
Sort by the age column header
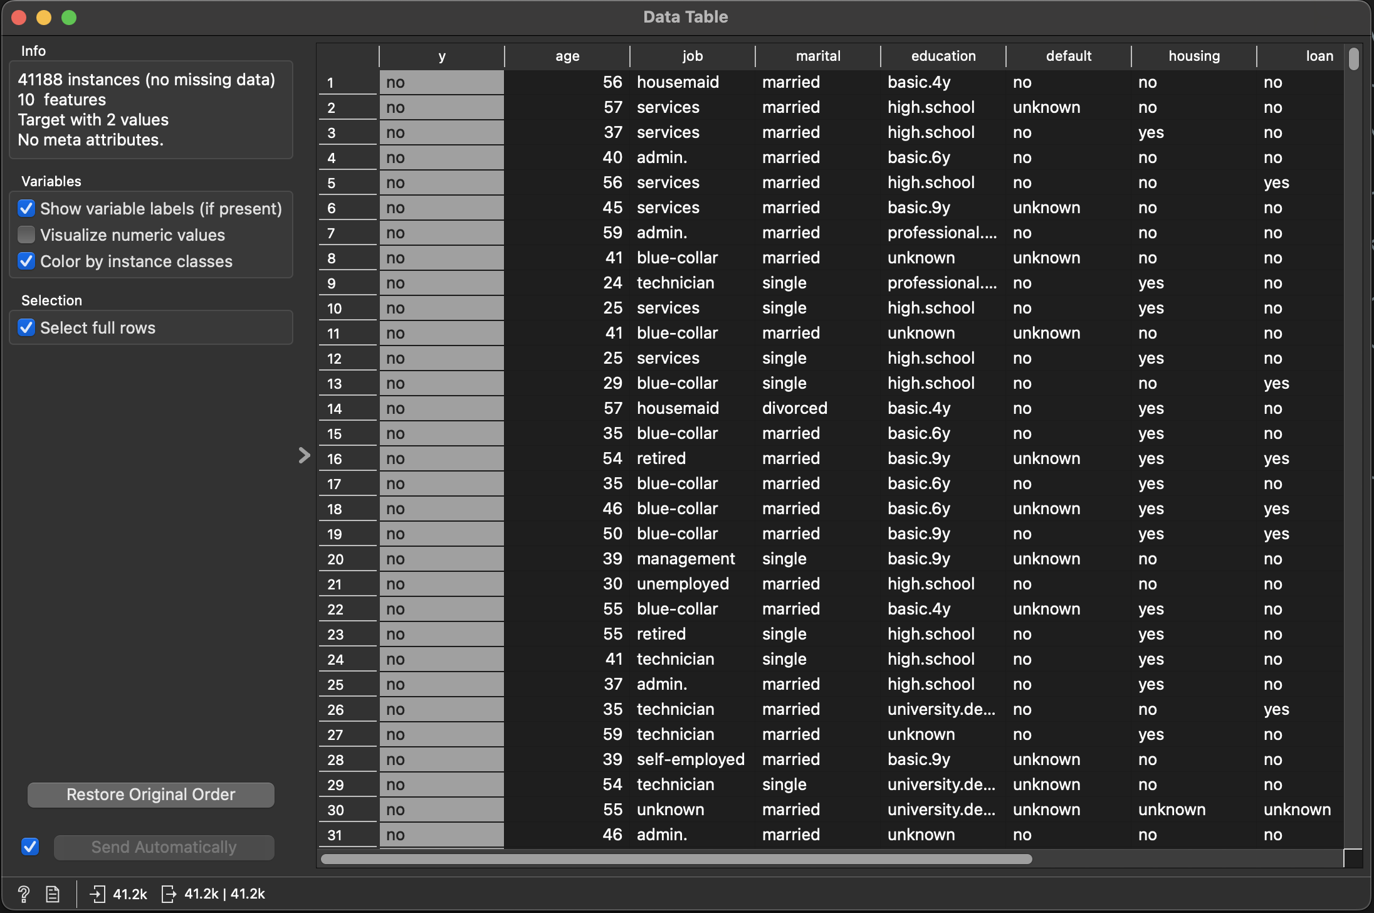tap(567, 56)
